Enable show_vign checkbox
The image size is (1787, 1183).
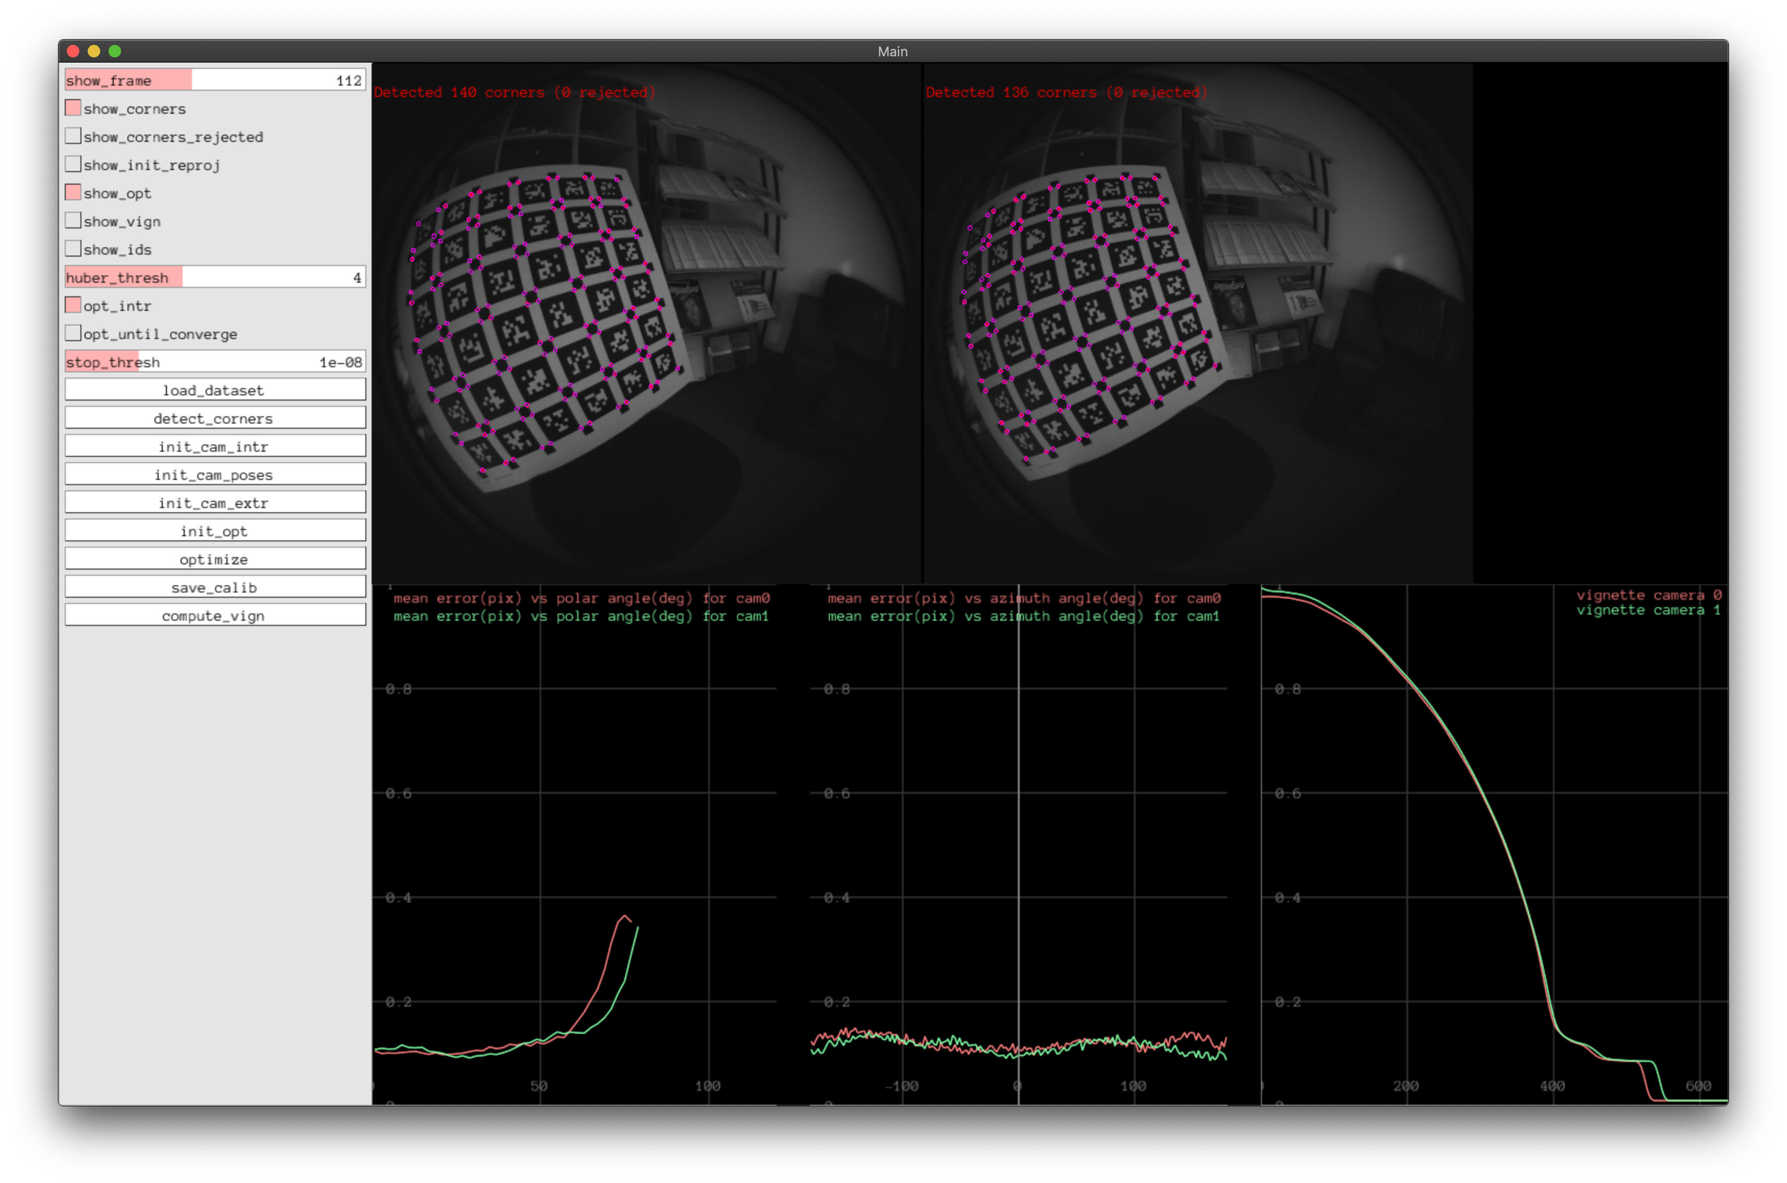click(x=73, y=220)
